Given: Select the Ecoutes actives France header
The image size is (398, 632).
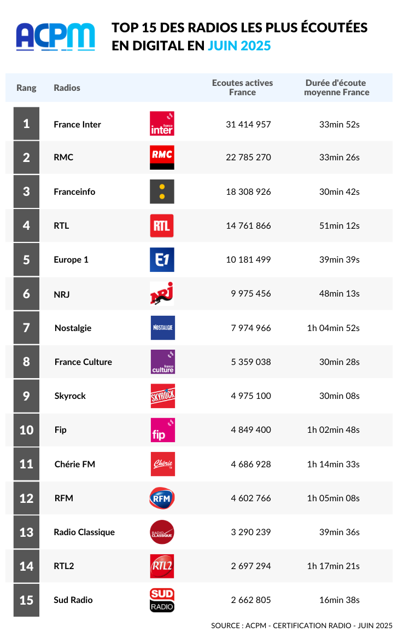Looking at the screenshot, I should tap(243, 88).
